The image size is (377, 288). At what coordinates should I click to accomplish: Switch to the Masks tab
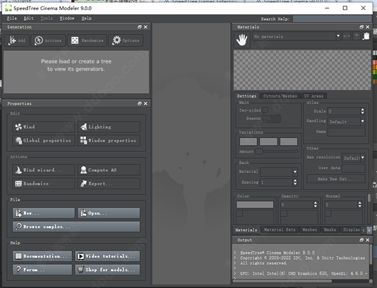330,230
